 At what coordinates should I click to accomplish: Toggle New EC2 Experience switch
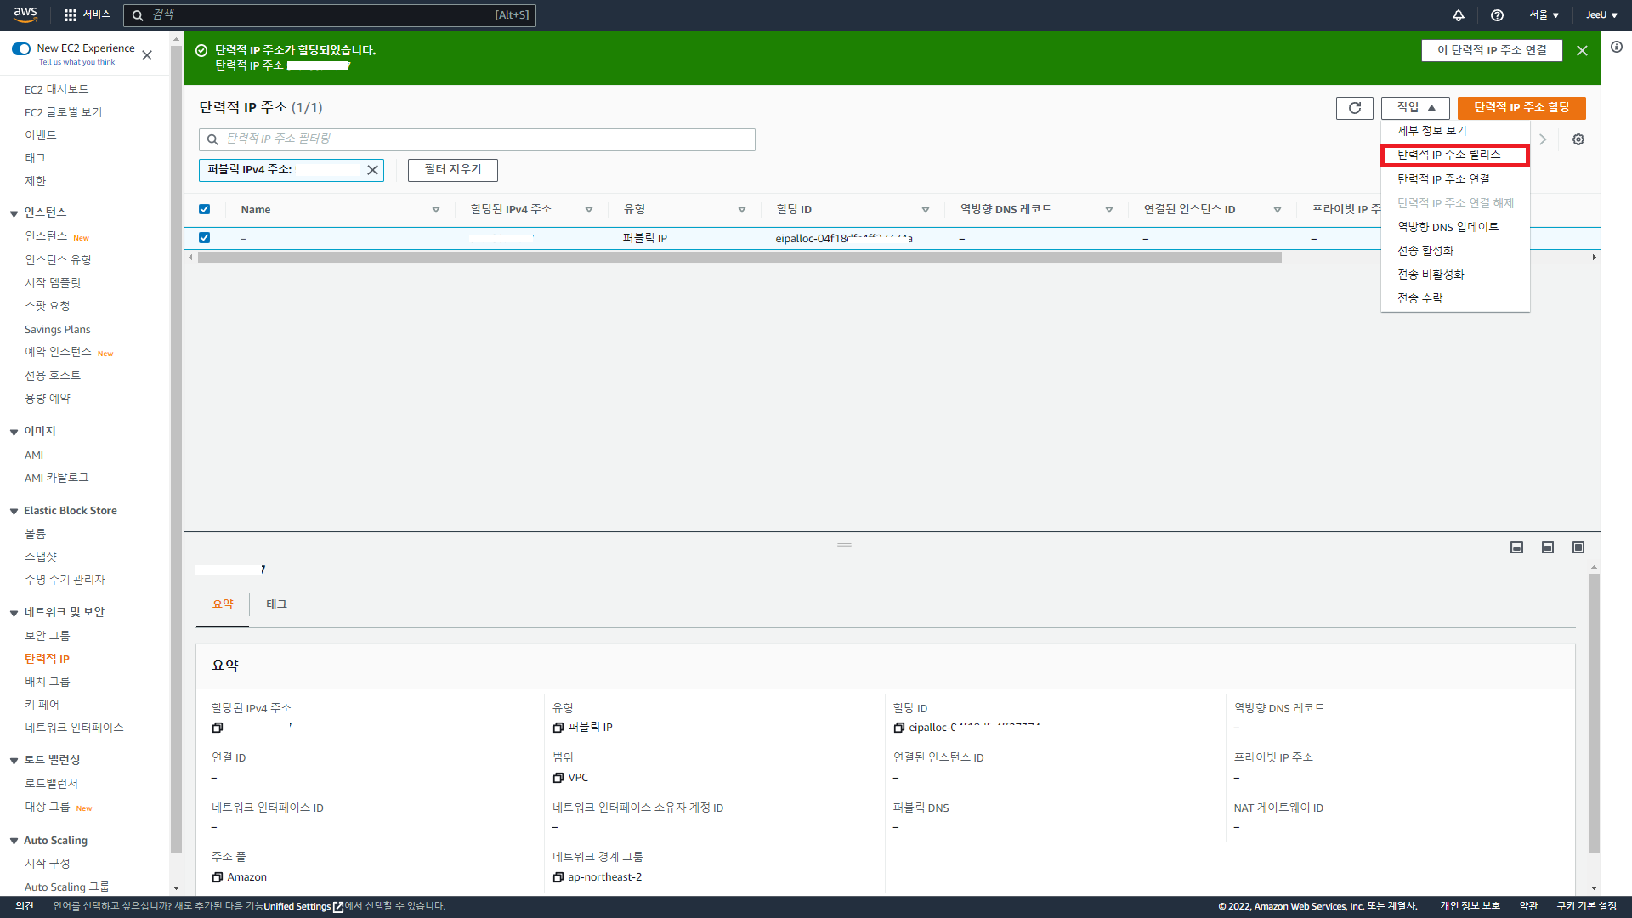tap(21, 48)
